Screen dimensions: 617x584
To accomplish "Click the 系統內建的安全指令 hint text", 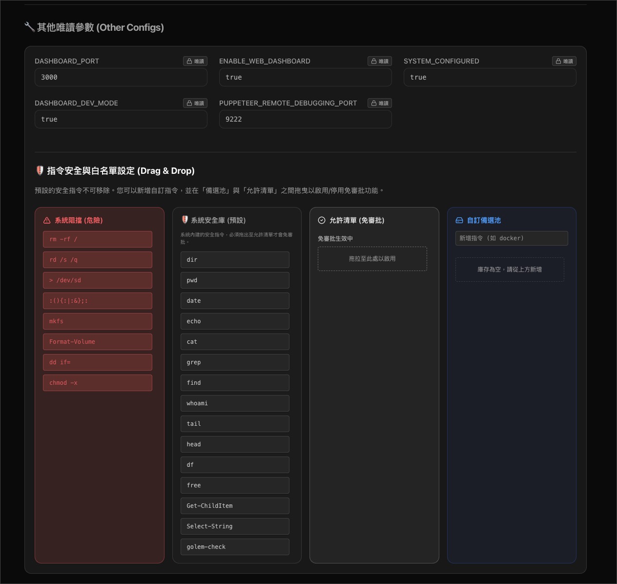I will [236, 238].
